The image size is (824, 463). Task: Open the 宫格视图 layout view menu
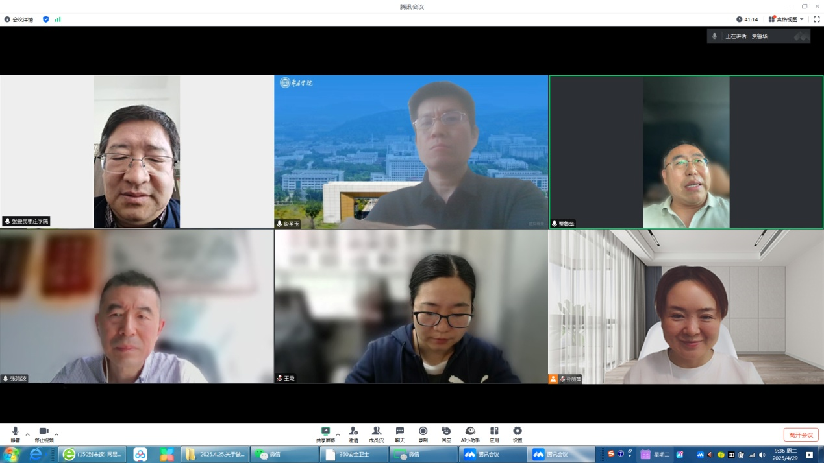pyautogui.click(x=786, y=19)
